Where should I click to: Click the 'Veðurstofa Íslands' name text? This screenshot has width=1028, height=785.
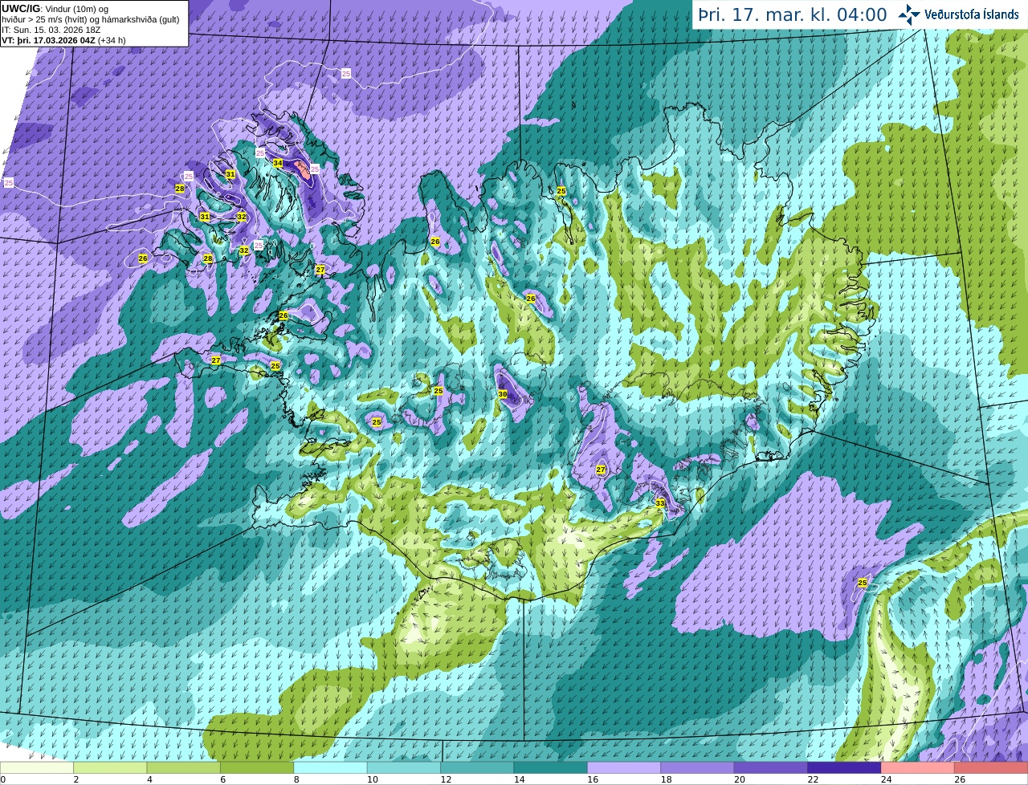[972, 14]
